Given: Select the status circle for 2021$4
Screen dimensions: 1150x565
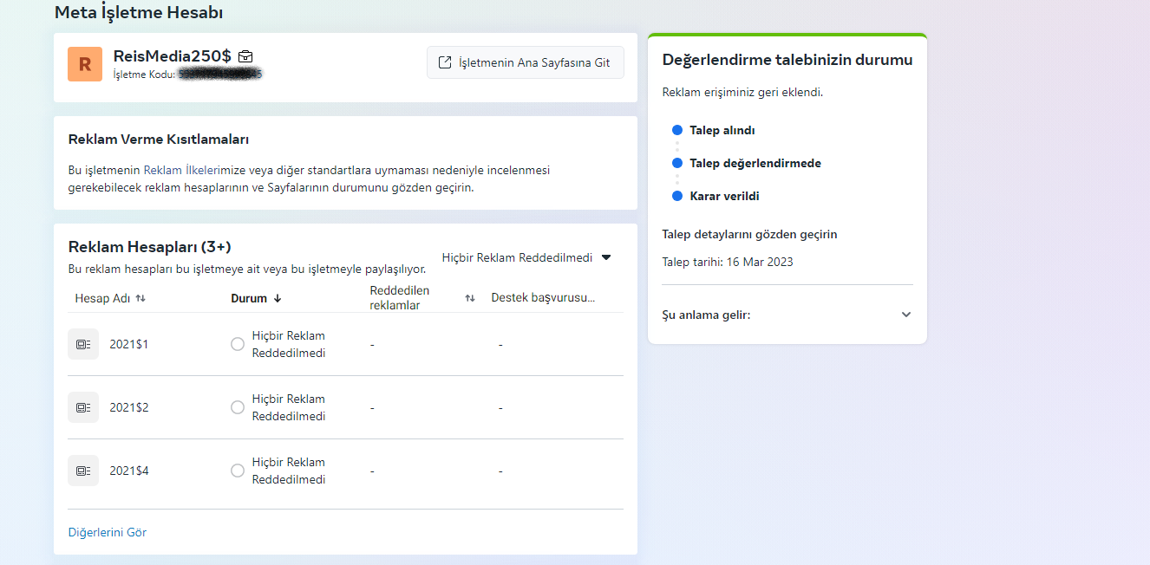Looking at the screenshot, I should pos(238,471).
